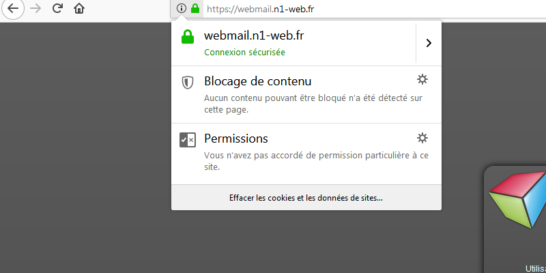Click the forward navigation arrow
546x273 pixels.
pos(35,9)
